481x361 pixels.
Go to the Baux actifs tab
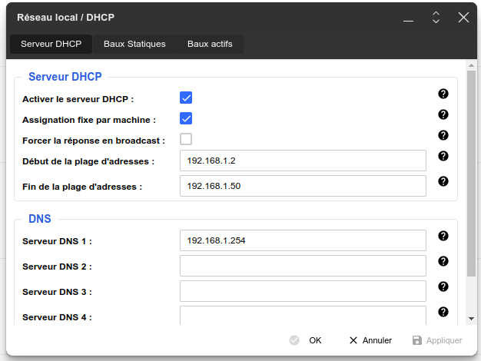point(210,45)
